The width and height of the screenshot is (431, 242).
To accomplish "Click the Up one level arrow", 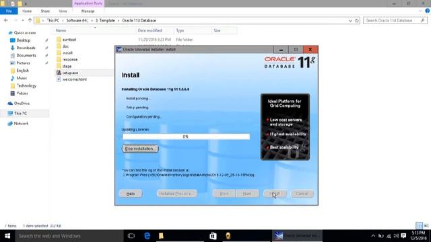I will point(30,20).
